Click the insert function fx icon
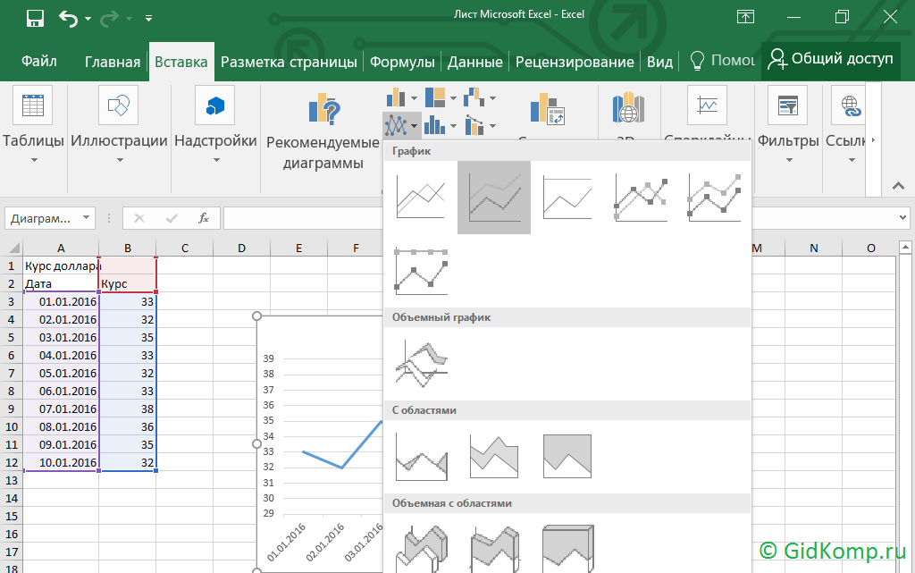This screenshot has height=573, width=915. tap(204, 218)
